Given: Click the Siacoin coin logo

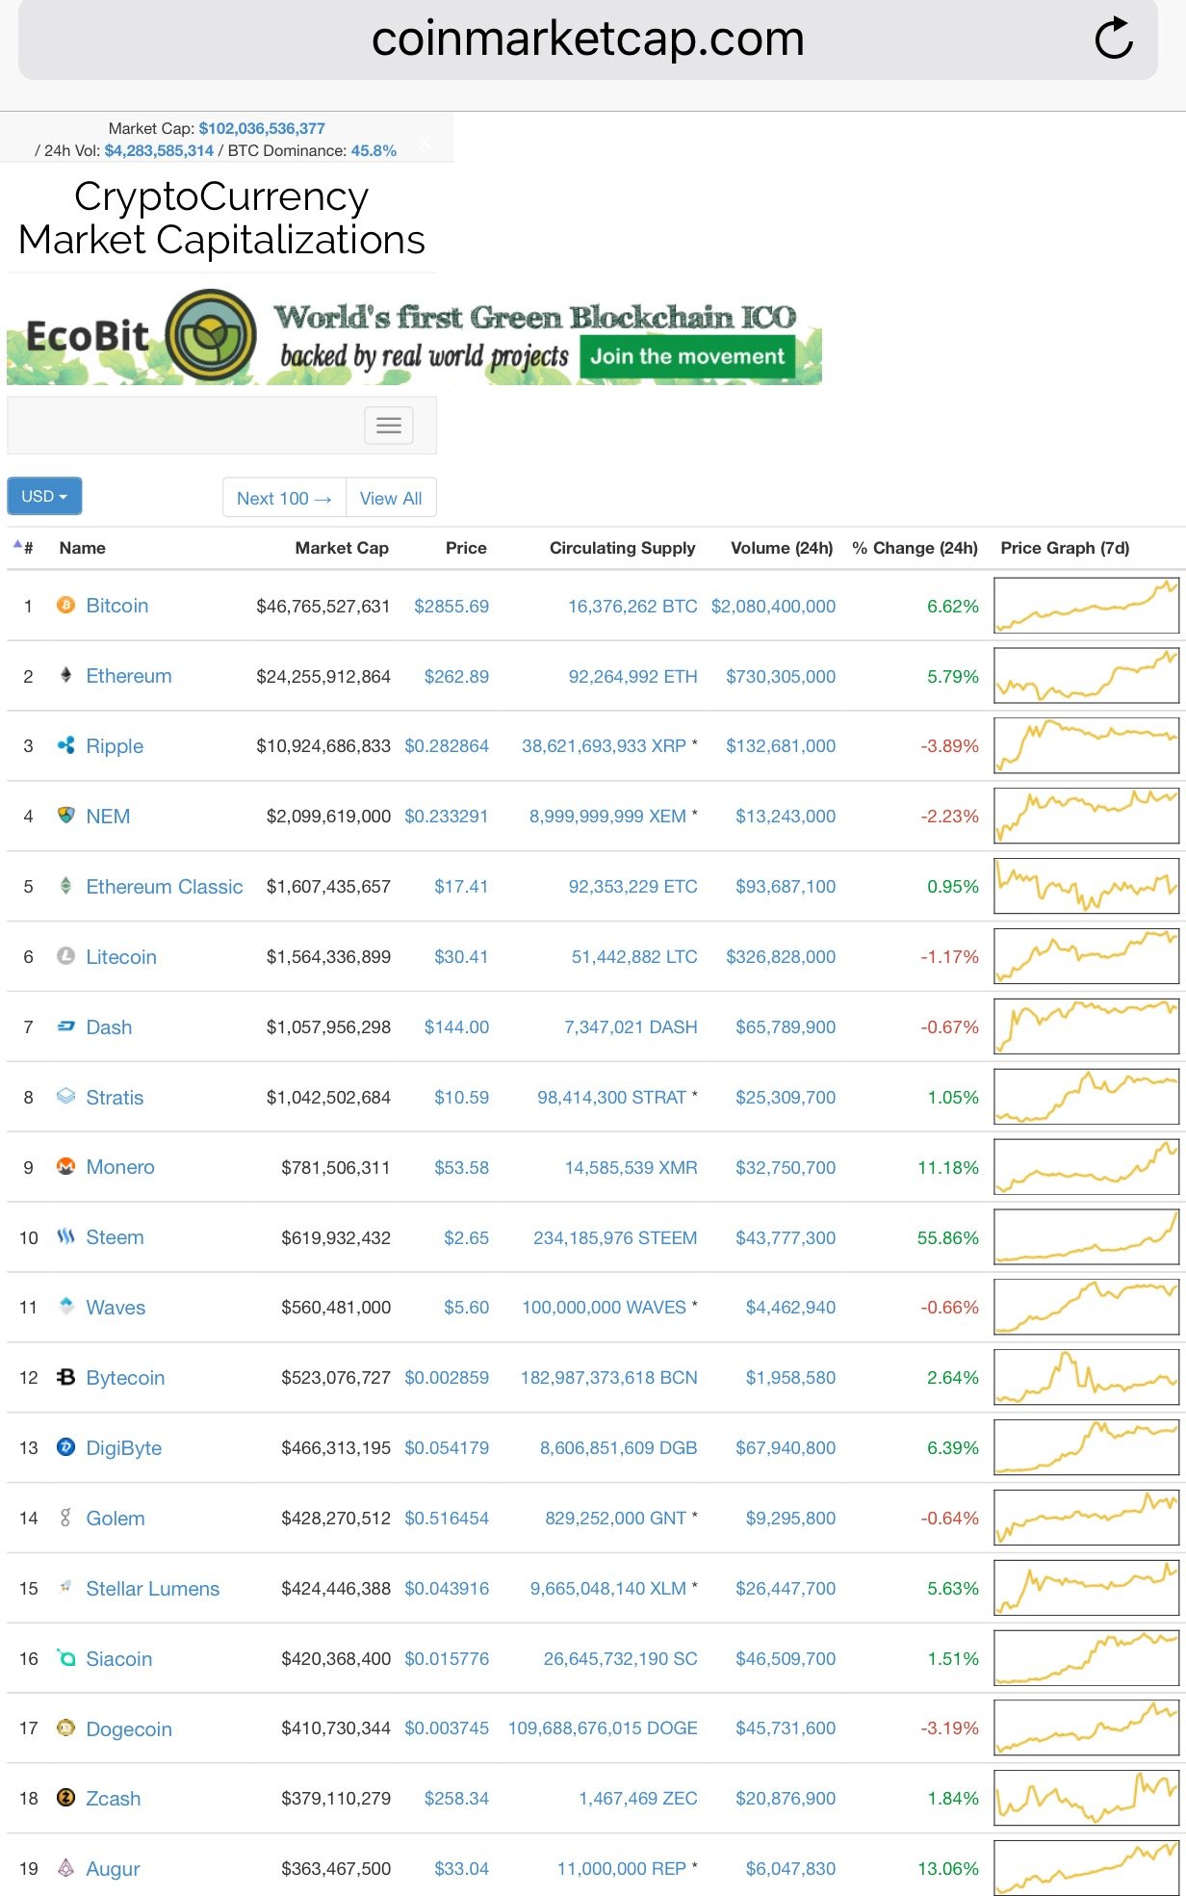Looking at the screenshot, I should click(x=65, y=1658).
